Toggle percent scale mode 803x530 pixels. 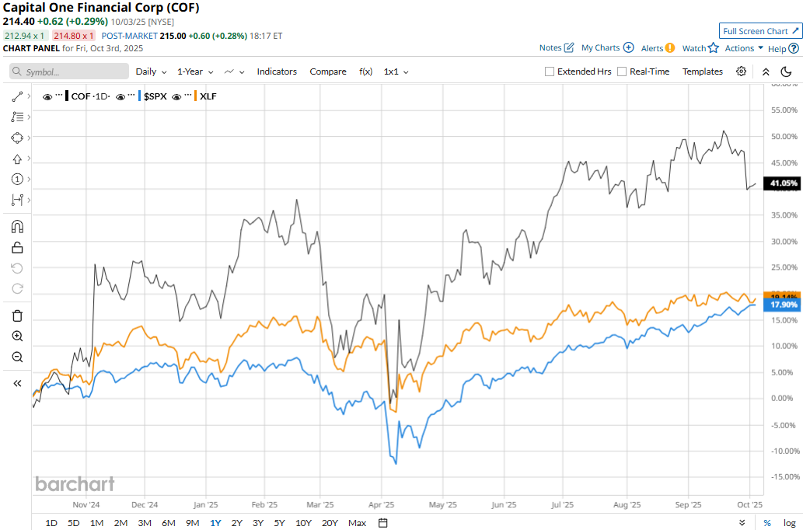click(767, 523)
